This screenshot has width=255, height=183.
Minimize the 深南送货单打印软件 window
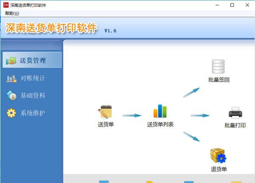[x=217, y=5]
